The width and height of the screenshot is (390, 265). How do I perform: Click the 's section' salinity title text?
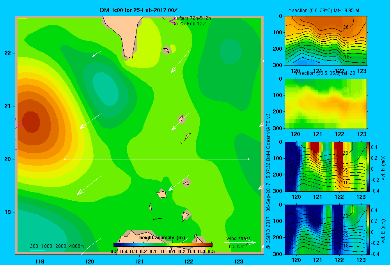(325, 73)
